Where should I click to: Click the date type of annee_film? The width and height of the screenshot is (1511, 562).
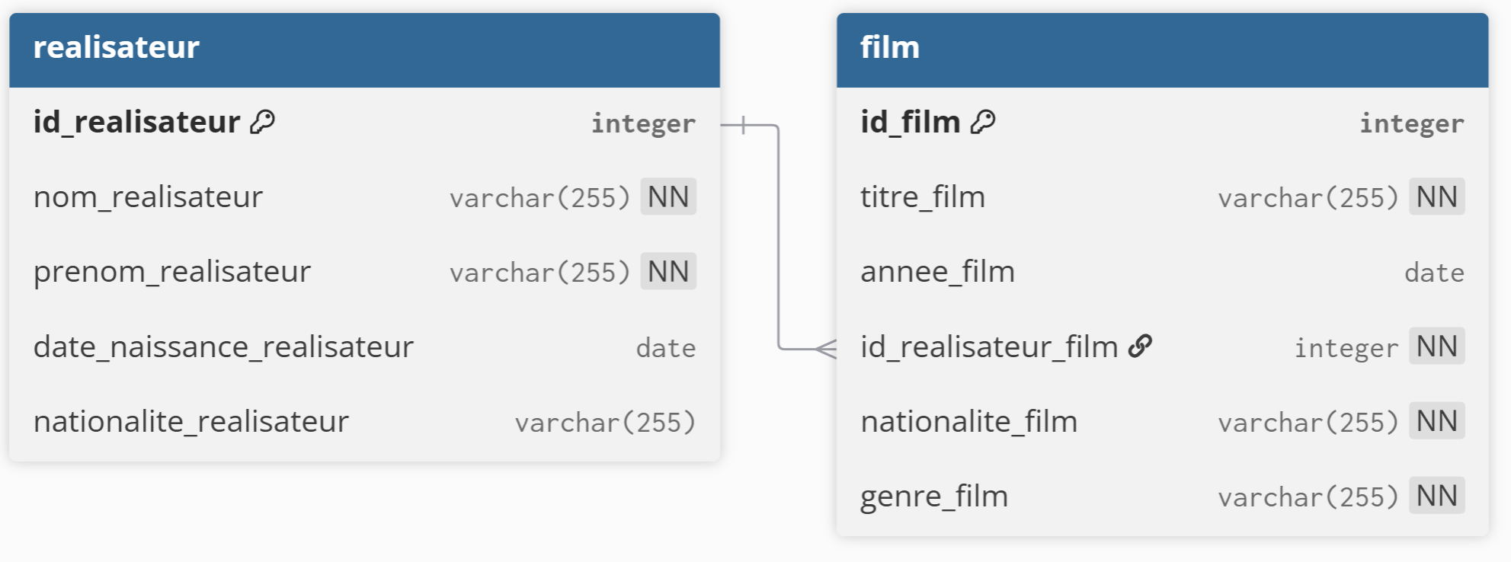point(1434,273)
